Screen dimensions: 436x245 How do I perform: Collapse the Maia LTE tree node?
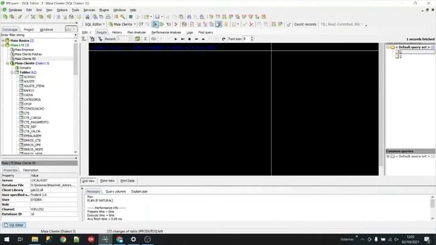[x=3, y=45]
